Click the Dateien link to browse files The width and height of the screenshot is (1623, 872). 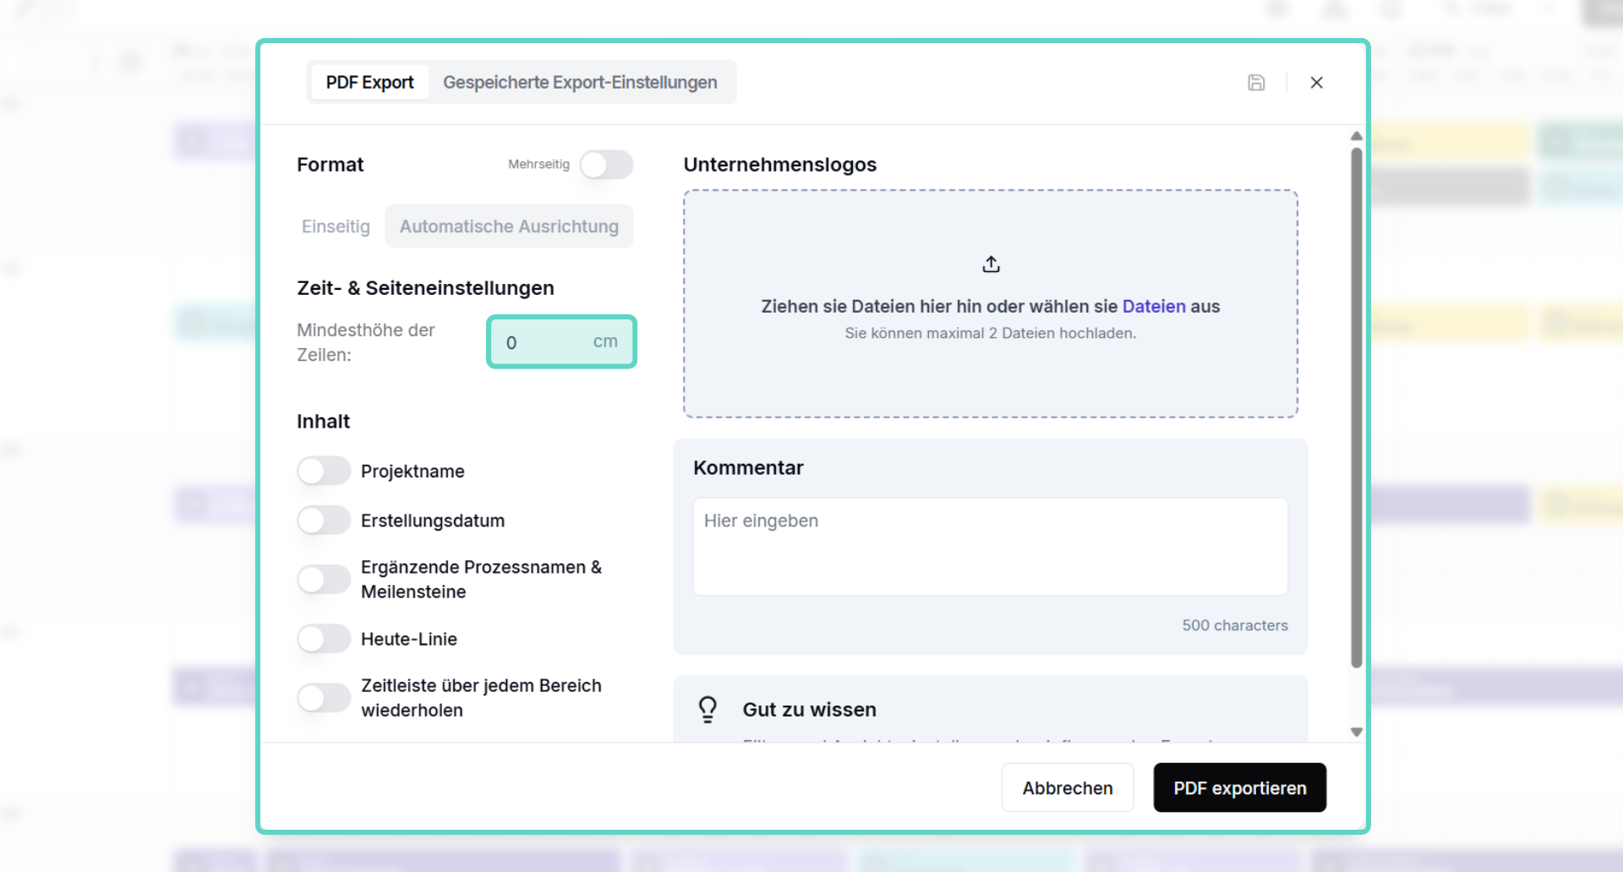click(1154, 307)
